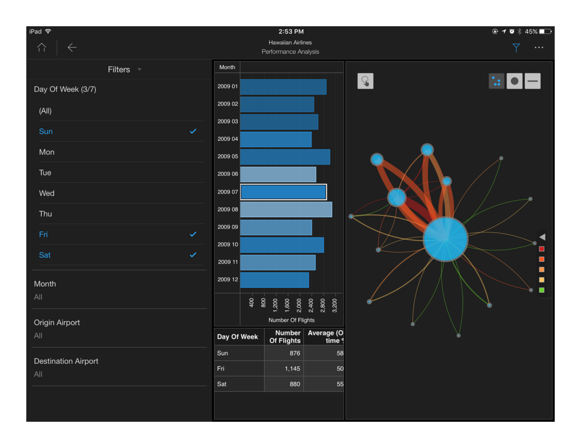Image resolution: width=581 pixels, height=448 pixels.
Task: Activate the lasso selection tool
Action: 365,81
